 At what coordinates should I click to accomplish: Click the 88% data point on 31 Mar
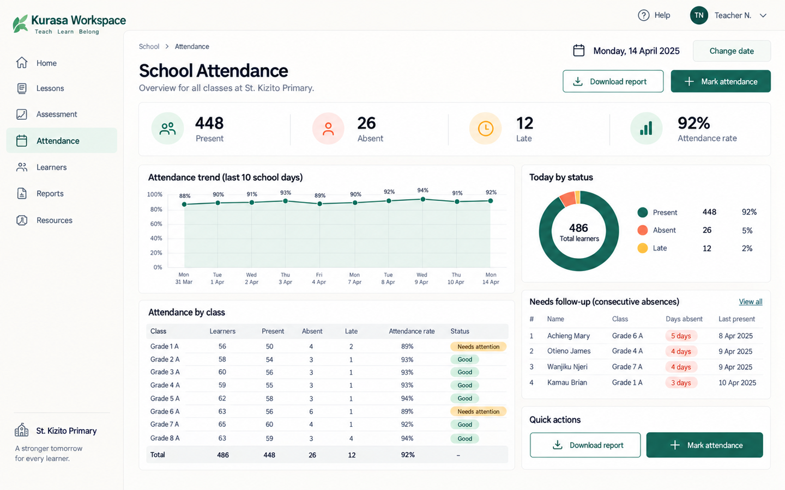point(184,204)
